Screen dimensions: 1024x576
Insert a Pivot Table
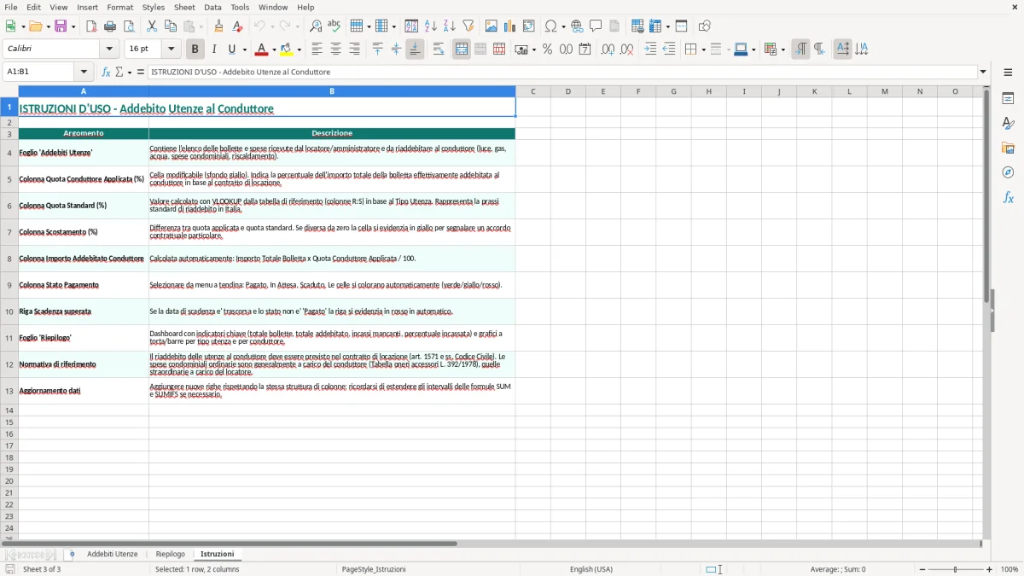pyautogui.click(x=529, y=26)
